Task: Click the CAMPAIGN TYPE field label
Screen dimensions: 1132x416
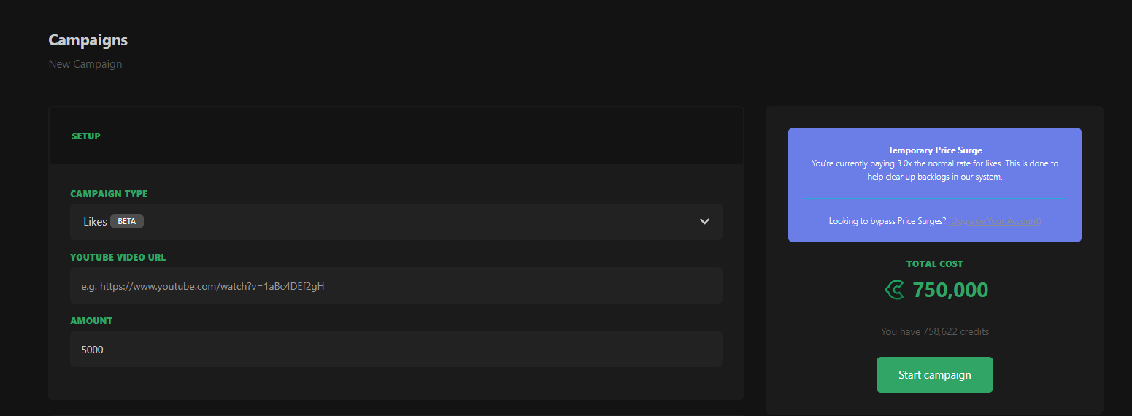Action: click(x=109, y=194)
